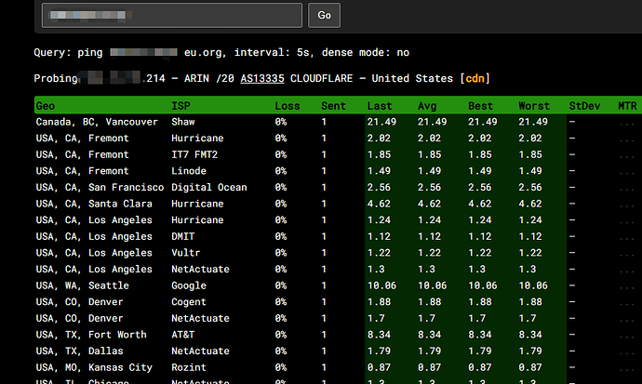Screen dimensions: 642x384
Task: Click Best value 1.12 in DMIT row
Action: [x=480, y=236]
